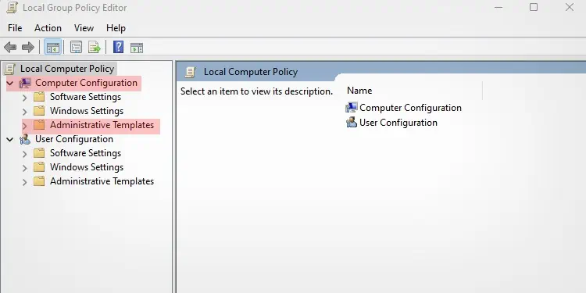Click User Configuration's Administrative Templates folder icon
Viewport: 586px width, 293px height.
point(39,181)
